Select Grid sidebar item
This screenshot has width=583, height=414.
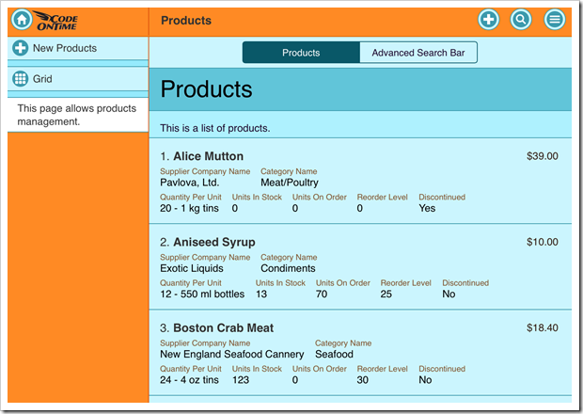click(x=78, y=79)
